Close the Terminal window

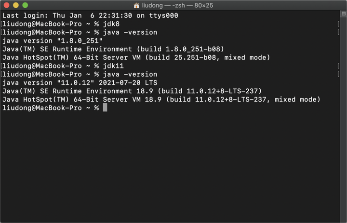(x=6, y=5)
